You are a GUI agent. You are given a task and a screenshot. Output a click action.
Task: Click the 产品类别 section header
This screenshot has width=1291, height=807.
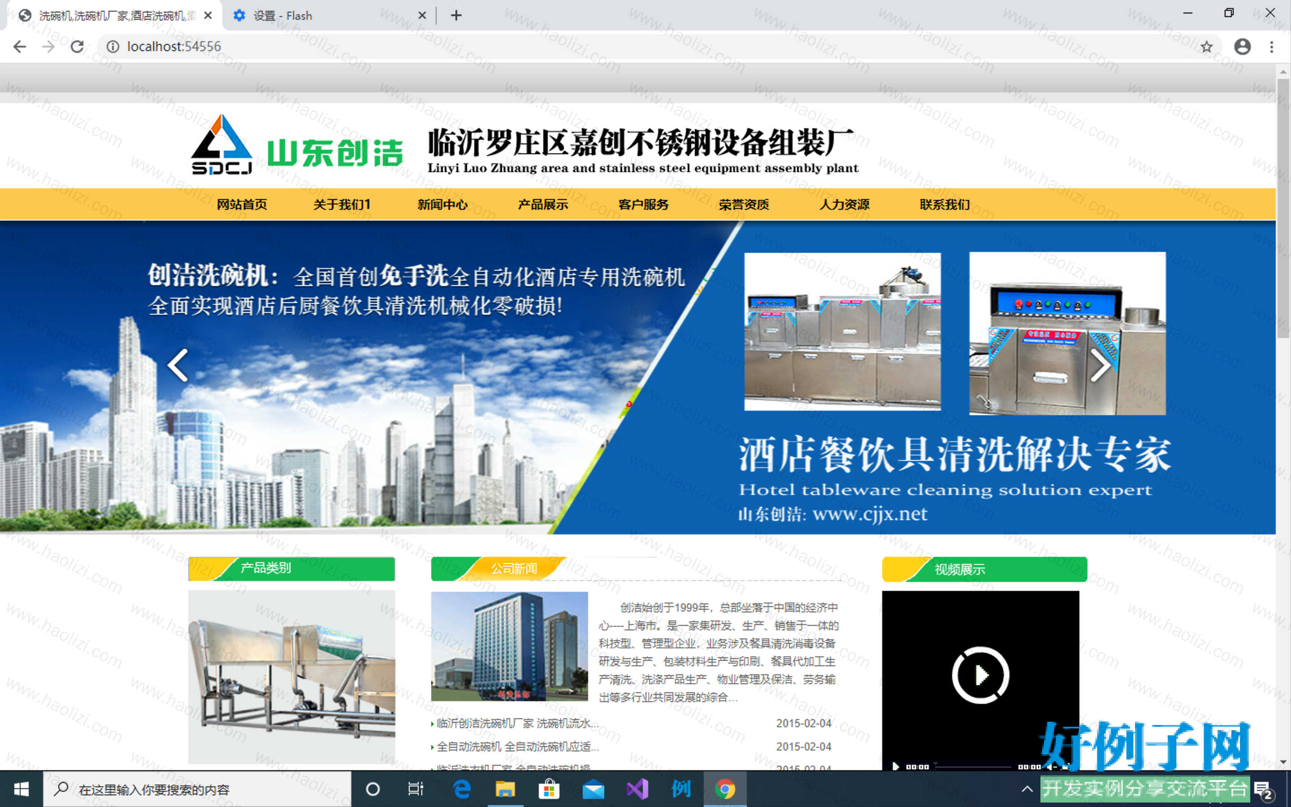coord(291,569)
